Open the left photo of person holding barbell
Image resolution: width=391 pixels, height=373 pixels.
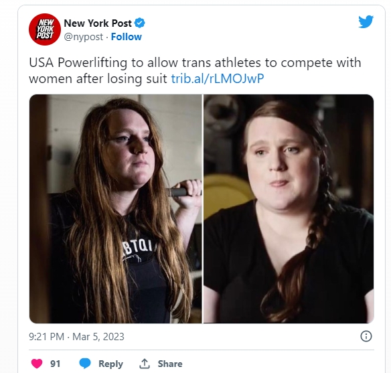click(115, 209)
